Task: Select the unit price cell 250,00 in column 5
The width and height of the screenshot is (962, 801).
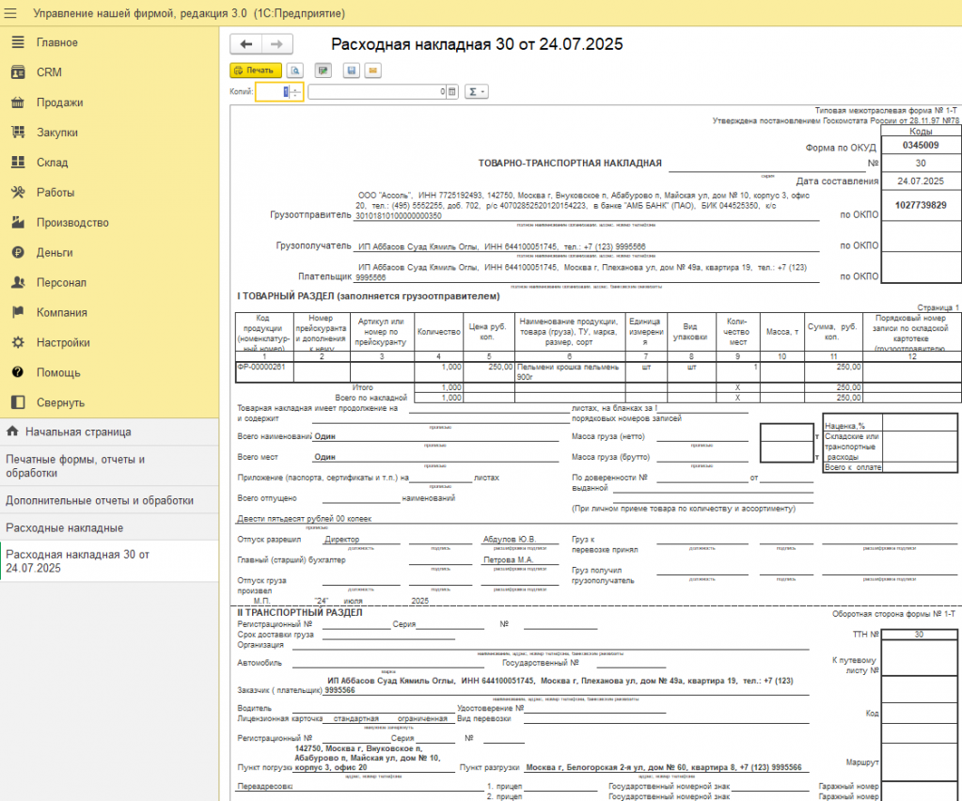Action: coord(489,371)
